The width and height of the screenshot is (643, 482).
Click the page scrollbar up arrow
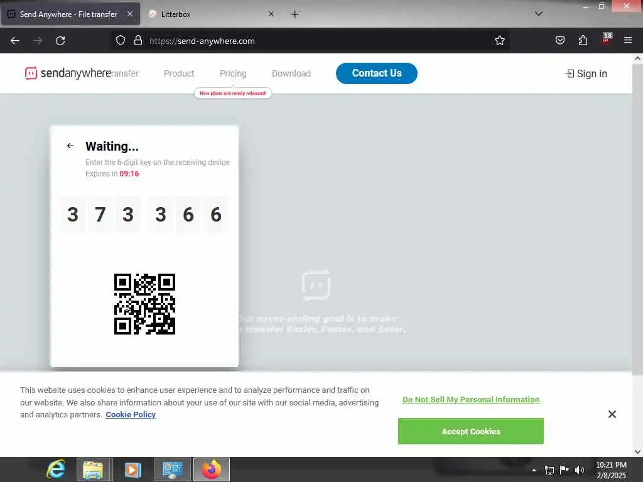pyautogui.click(x=638, y=58)
